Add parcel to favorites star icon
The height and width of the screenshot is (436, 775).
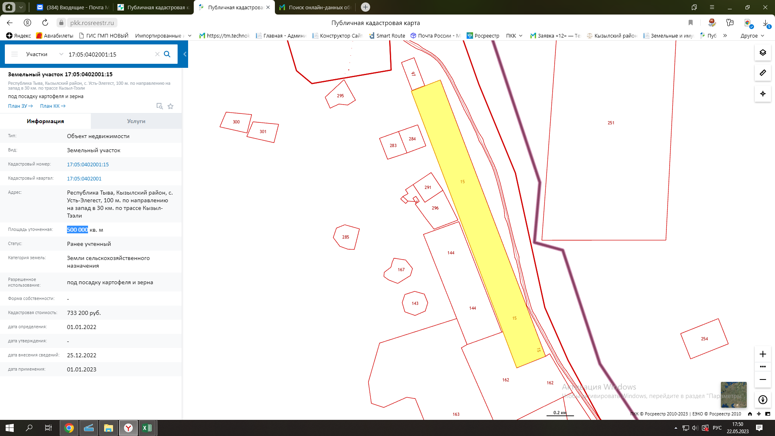[x=170, y=106]
